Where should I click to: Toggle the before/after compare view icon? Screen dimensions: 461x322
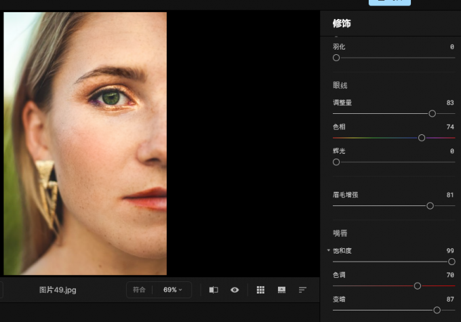214,289
